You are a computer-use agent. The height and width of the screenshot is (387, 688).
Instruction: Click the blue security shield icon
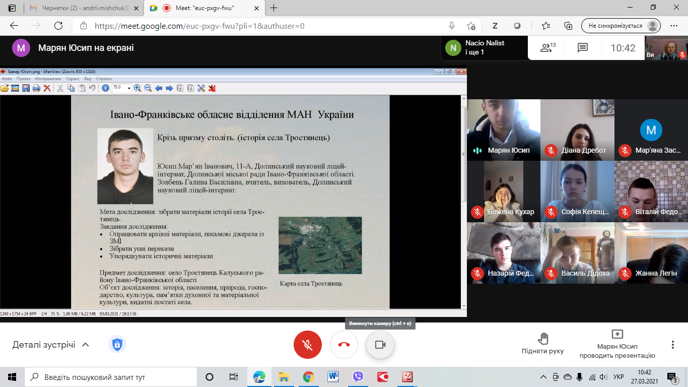(x=117, y=345)
